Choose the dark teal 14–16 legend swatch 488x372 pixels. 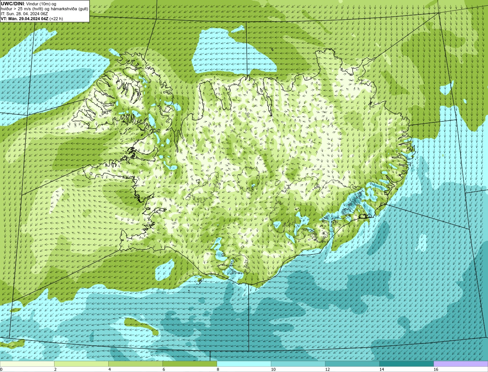click(x=406, y=364)
